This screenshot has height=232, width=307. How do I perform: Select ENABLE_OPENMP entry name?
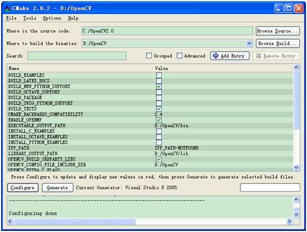pos(25,120)
